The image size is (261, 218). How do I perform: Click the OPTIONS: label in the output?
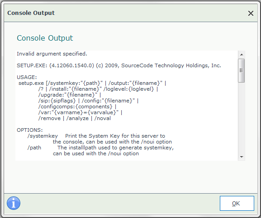[x=30, y=130]
